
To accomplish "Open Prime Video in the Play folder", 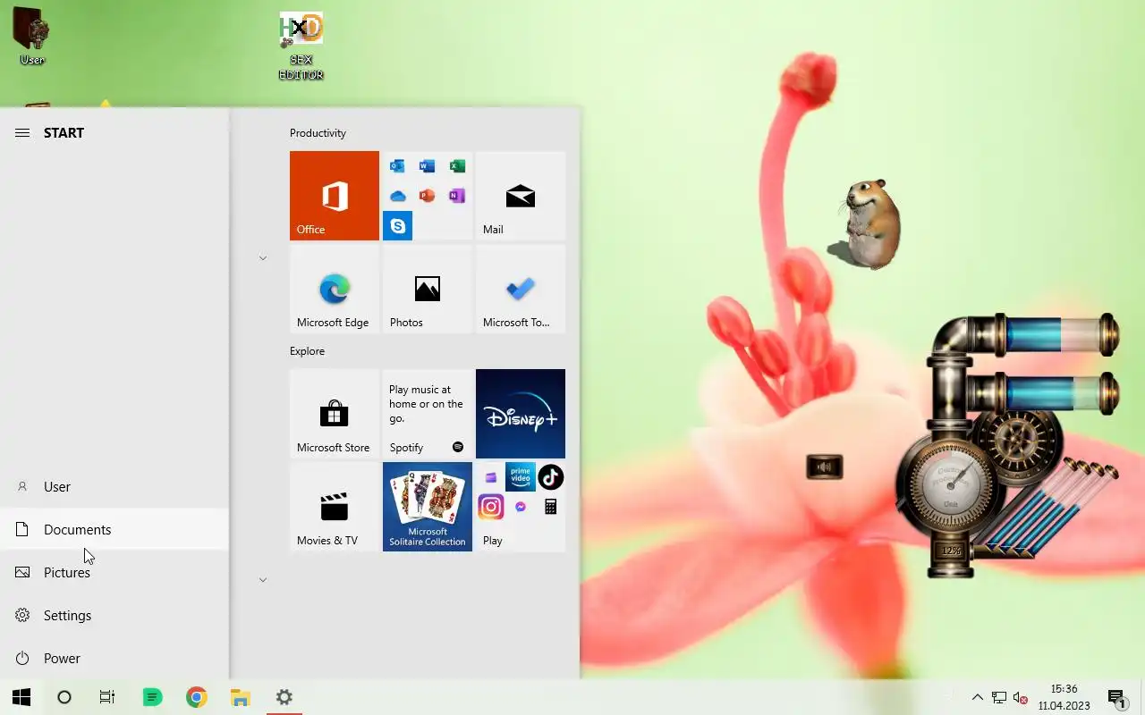I will (x=521, y=477).
